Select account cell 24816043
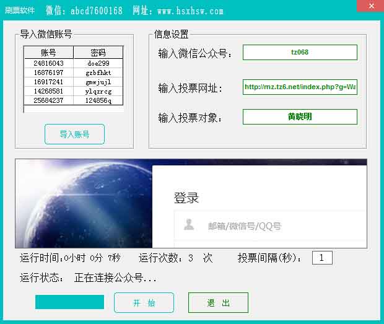Image resolution: width=384 pixels, height=324 pixels. point(48,63)
